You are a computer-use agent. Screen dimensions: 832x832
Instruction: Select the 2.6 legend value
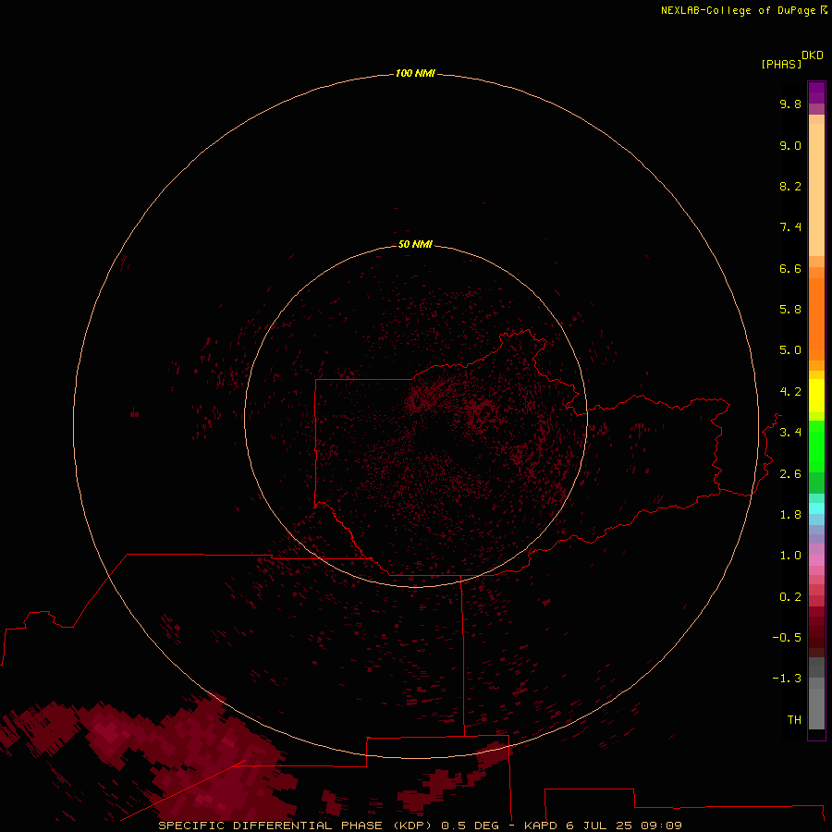click(790, 474)
